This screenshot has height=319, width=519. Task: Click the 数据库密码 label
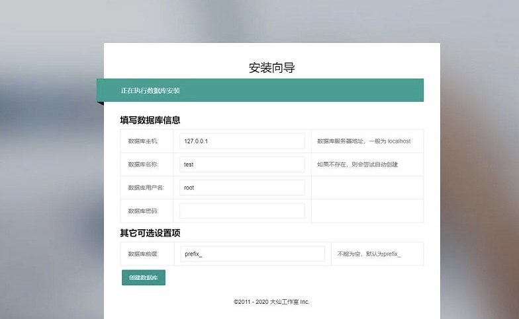click(143, 211)
